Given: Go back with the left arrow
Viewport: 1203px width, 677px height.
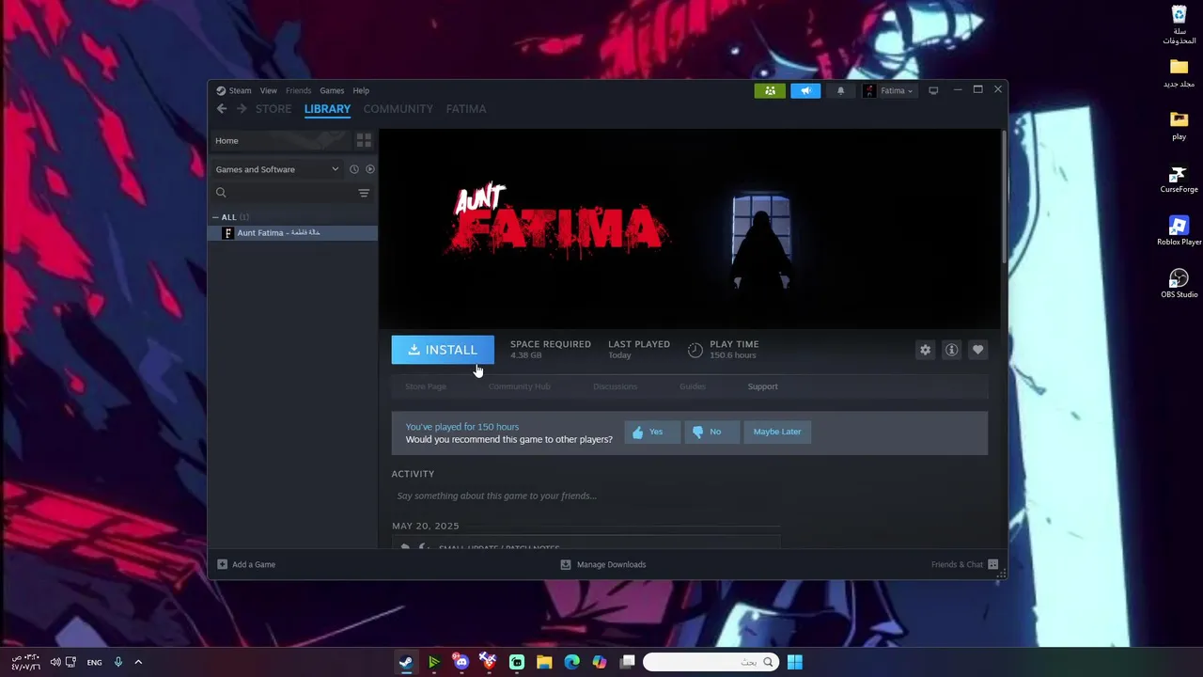Looking at the screenshot, I should 222,109.
